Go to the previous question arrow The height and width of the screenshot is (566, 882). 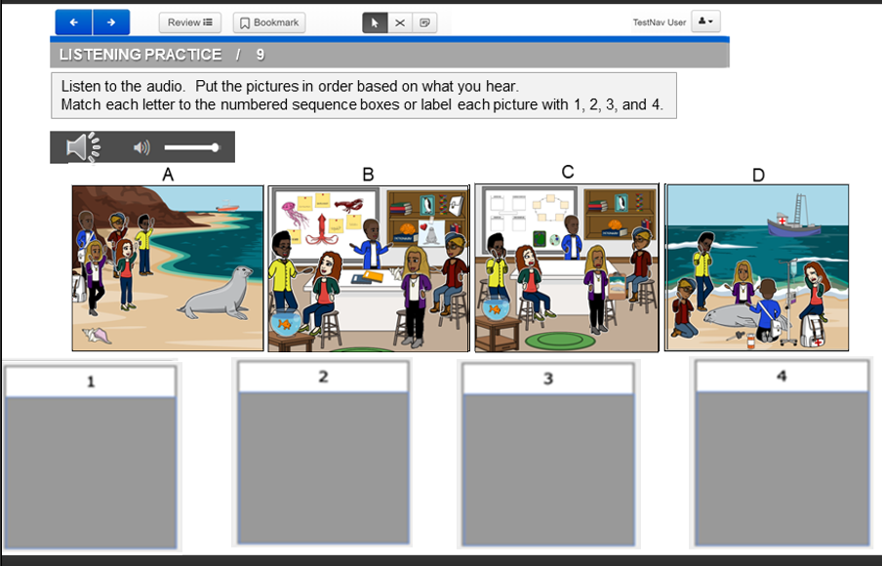pos(74,22)
